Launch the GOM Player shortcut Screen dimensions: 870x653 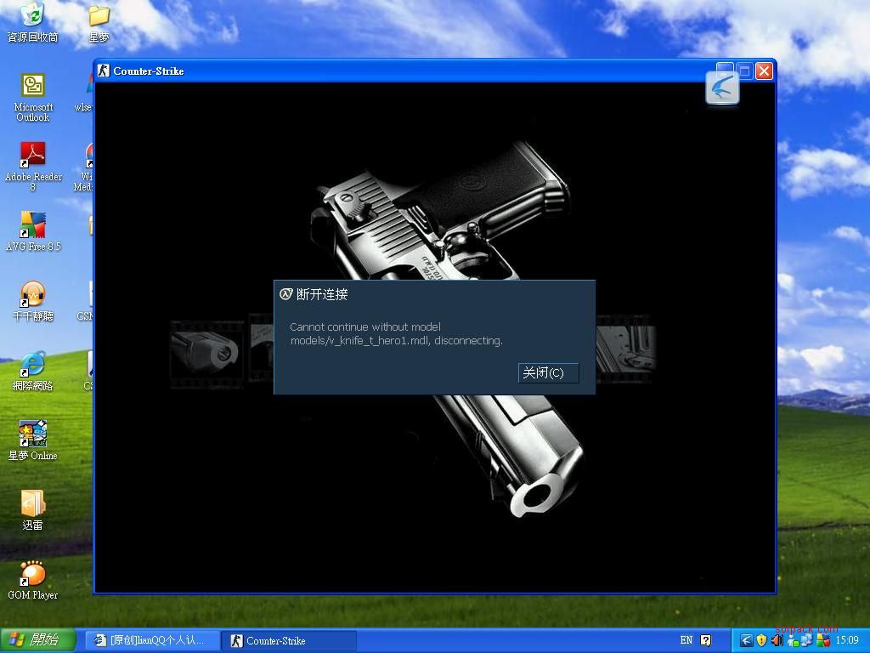point(32,574)
